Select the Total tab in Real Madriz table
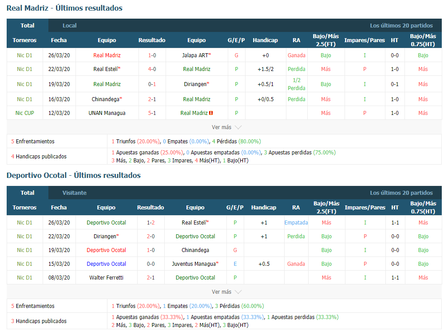The image size is (448, 331). 28,25
